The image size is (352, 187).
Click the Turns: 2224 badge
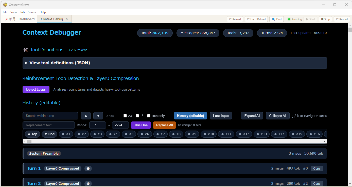[x=272, y=33]
